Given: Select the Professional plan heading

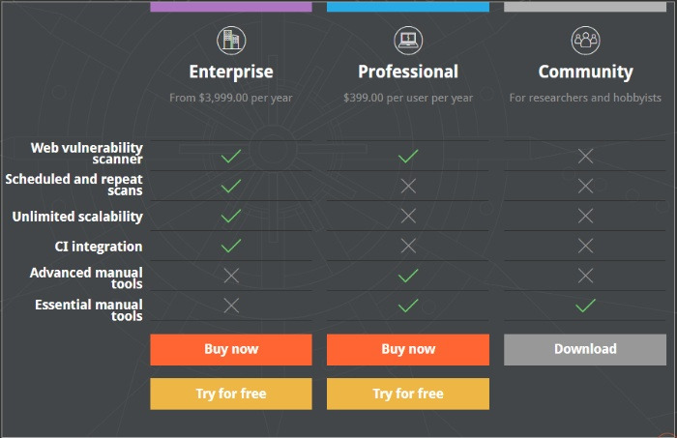Looking at the screenshot, I should [x=408, y=72].
